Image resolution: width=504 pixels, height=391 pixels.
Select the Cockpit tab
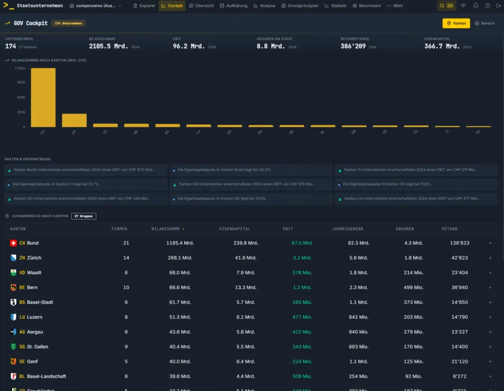(172, 6)
